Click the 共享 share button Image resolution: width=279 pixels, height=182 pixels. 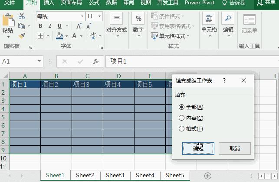pos(266,3)
